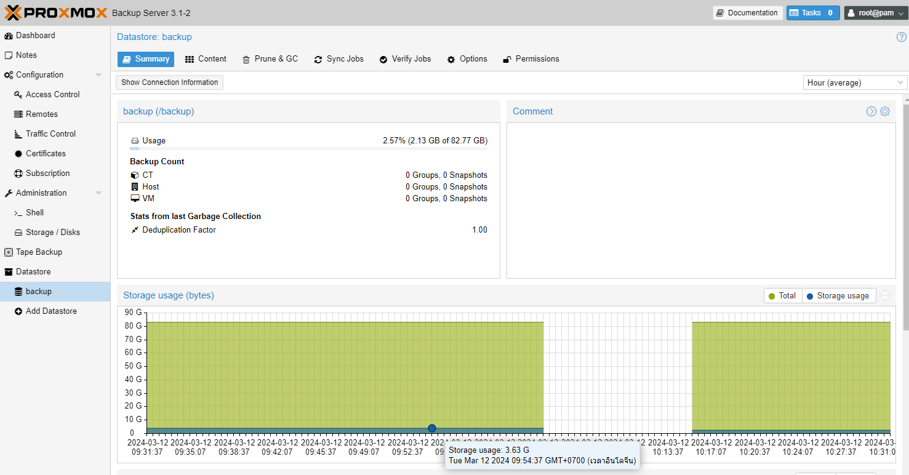Click the chart undo zoom button
This screenshot has height=475, width=909.
[x=885, y=296]
